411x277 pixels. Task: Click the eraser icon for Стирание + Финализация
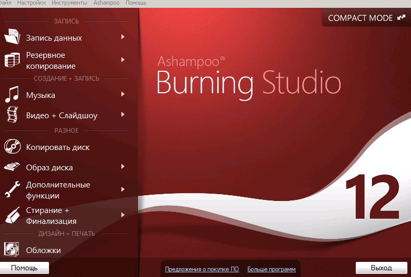(x=13, y=215)
